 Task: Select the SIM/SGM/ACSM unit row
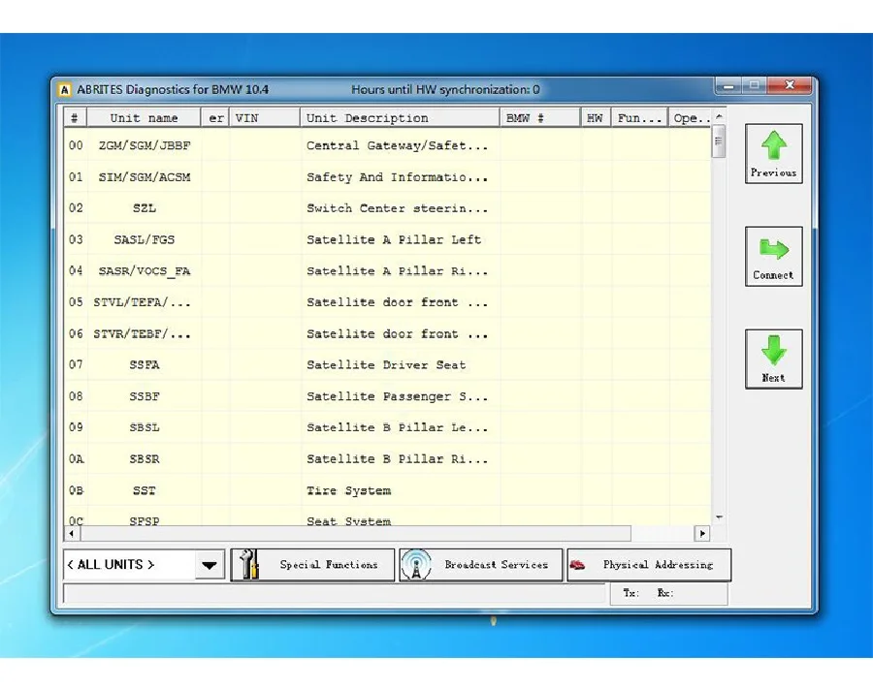coord(387,177)
